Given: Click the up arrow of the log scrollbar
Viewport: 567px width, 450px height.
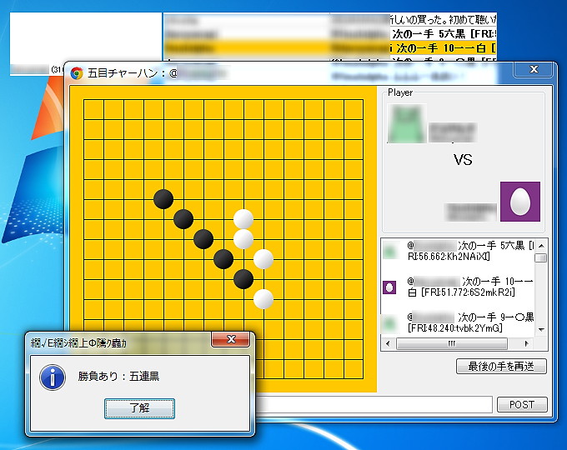Looking at the screenshot, I should click(541, 246).
